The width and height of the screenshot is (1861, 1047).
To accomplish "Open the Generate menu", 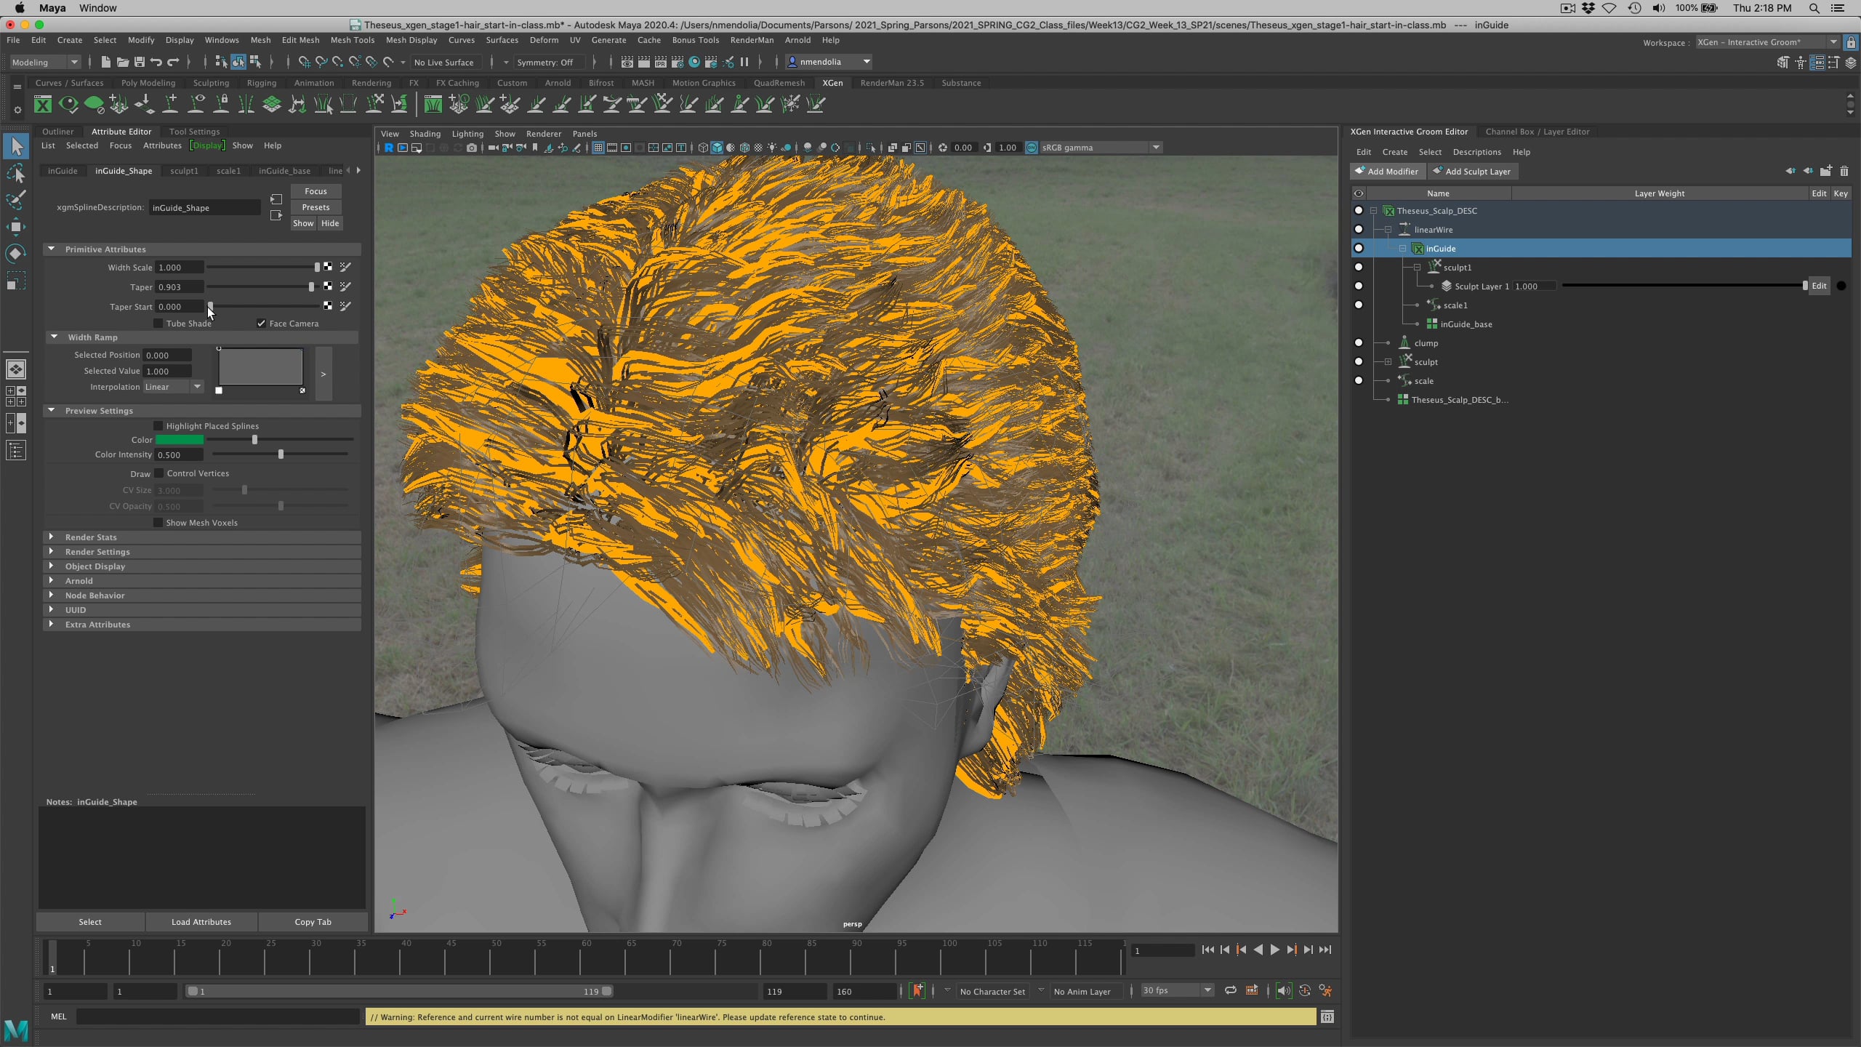I will (609, 40).
